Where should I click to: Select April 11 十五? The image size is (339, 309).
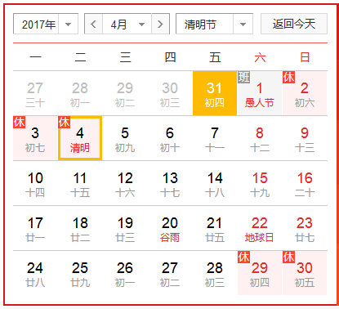point(80,183)
